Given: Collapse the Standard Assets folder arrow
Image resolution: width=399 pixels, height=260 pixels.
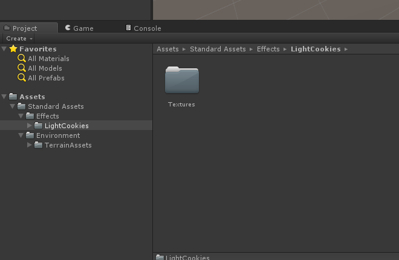Looking at the screenshot, I should tap(12, 106).
